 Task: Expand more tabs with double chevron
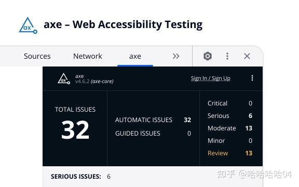176,56
